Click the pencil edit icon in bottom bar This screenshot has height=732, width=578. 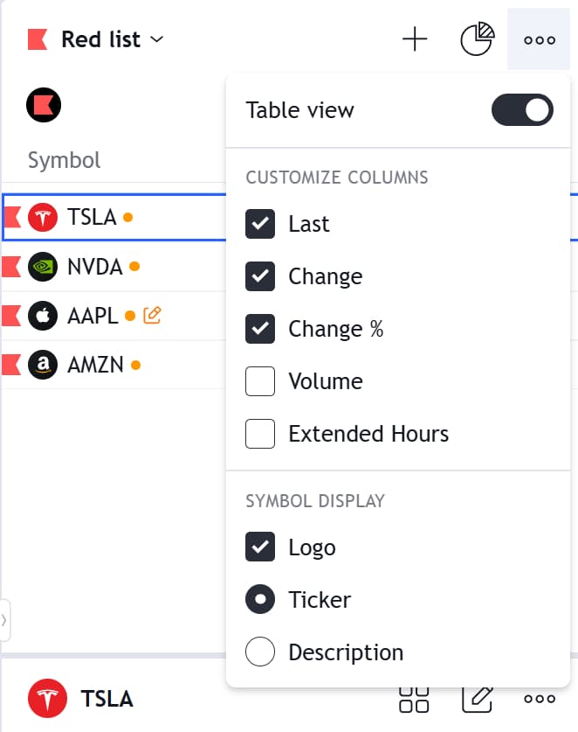coord(478,699)
